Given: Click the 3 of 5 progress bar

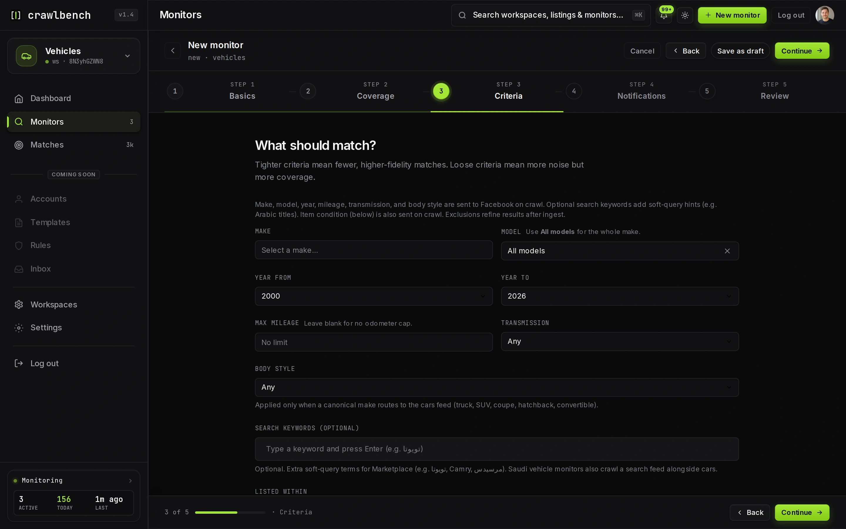Looking at the screenshot, I should pos(230,512).
